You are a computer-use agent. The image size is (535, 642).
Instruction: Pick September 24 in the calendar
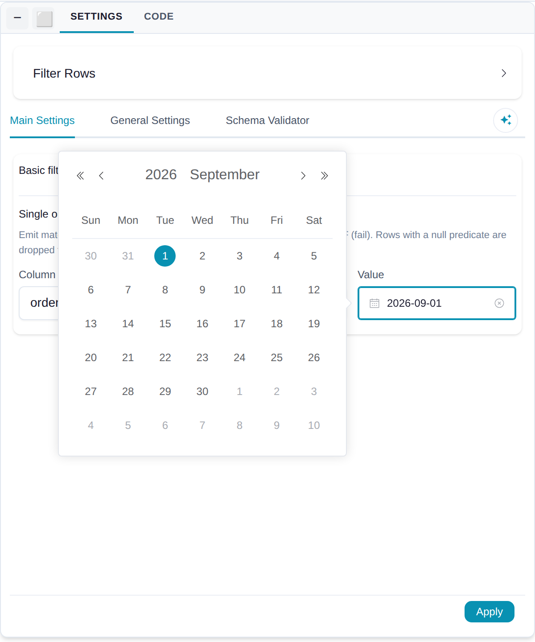(x=239, y=358)
